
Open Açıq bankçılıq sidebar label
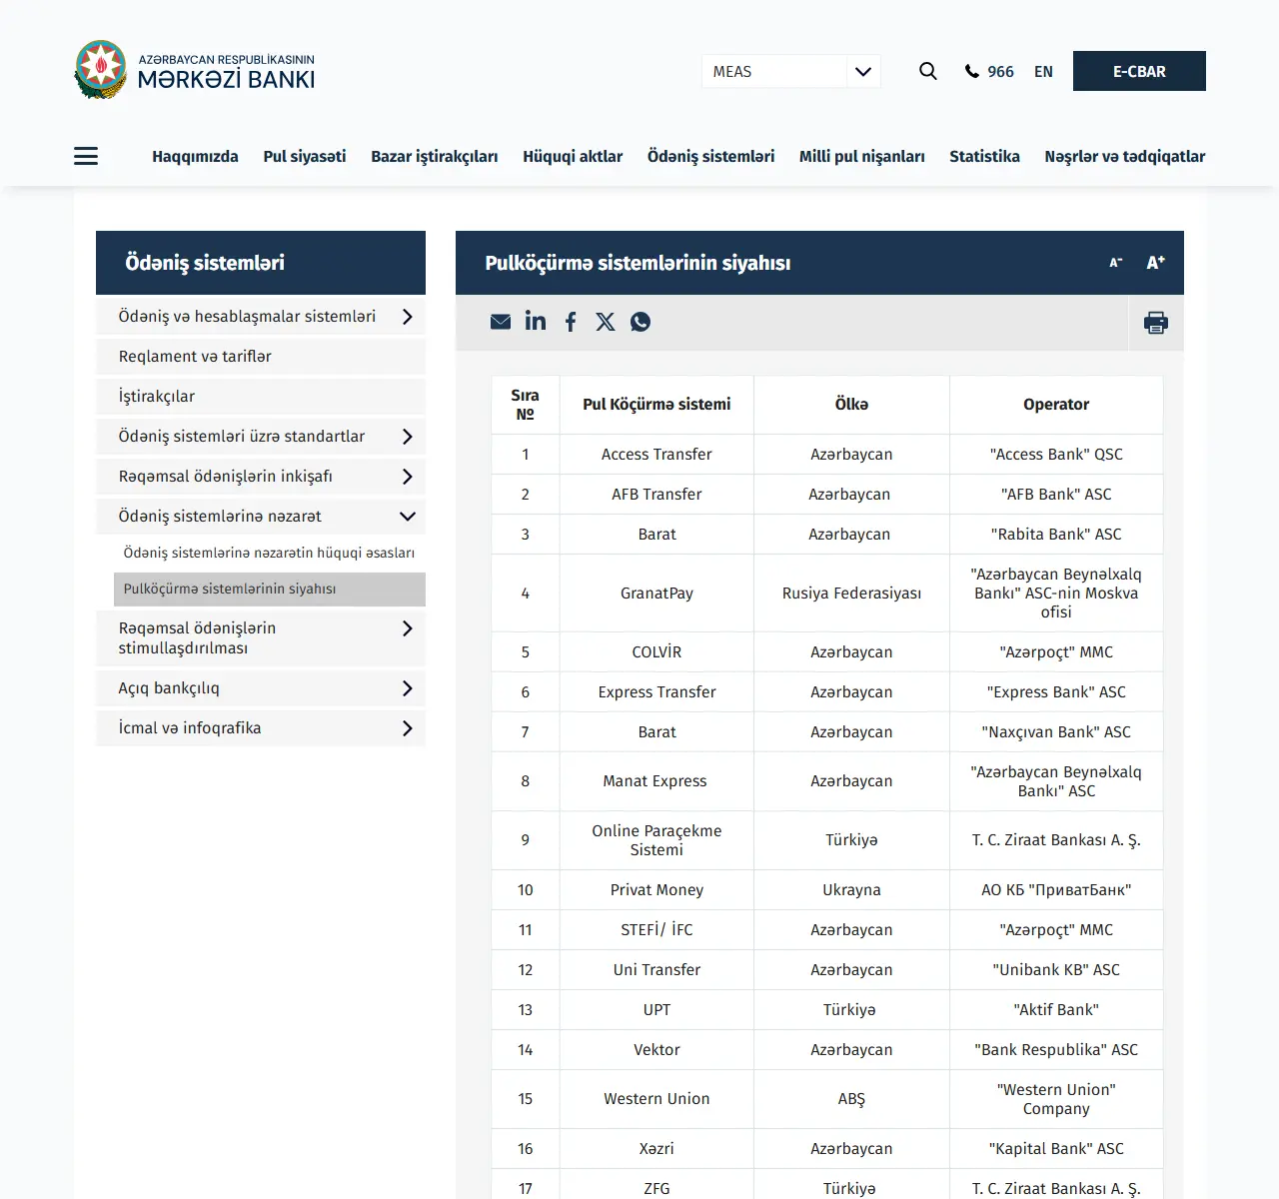point(169,688)
